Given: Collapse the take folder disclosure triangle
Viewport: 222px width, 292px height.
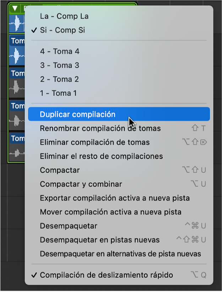Looking at the screenshot, I should (x=14, y=7).
